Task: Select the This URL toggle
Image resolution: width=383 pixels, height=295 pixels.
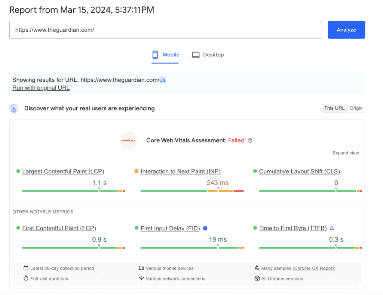Action: [334, 108]
